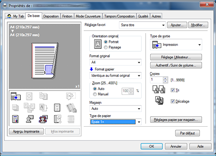Select the Paysage orientation radio button
The height and width of the screenshot is (156, 216).
106,47
